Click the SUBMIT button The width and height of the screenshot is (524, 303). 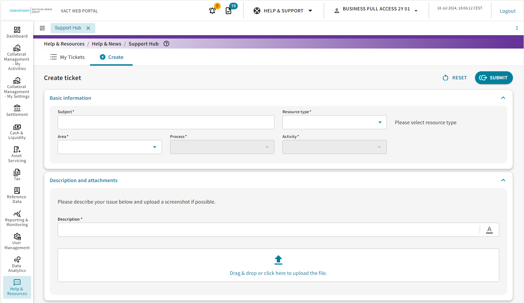click(x=494, y=78)
